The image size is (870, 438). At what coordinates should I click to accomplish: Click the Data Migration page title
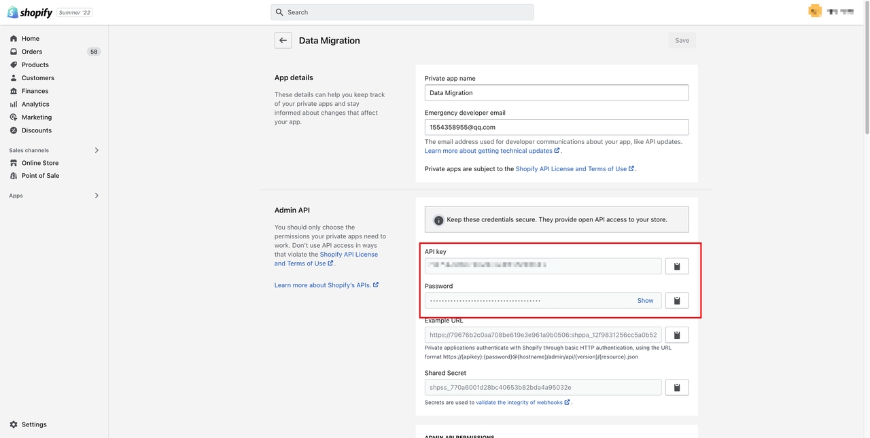[x=330, y=41]
